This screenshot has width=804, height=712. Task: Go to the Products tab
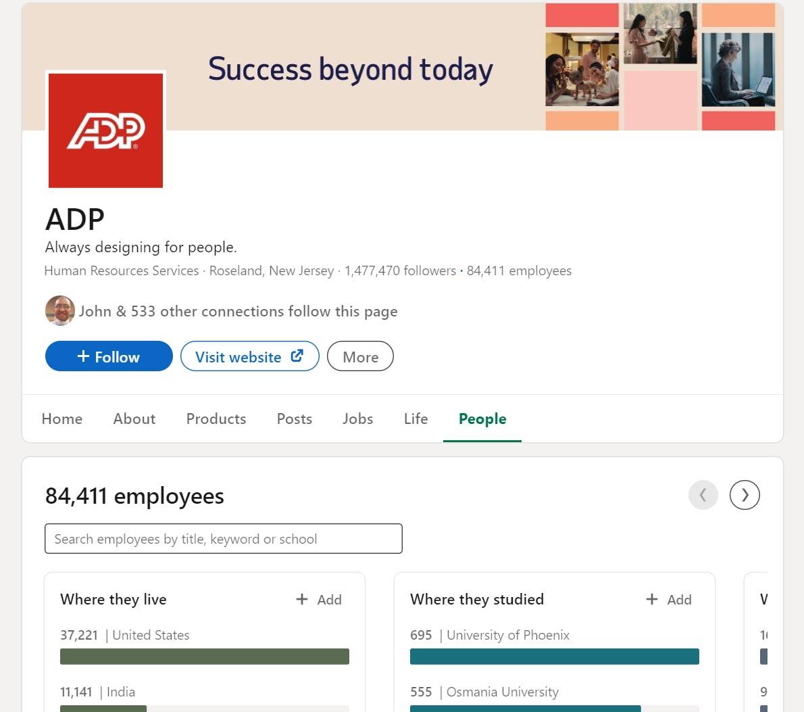click(216, 419)
